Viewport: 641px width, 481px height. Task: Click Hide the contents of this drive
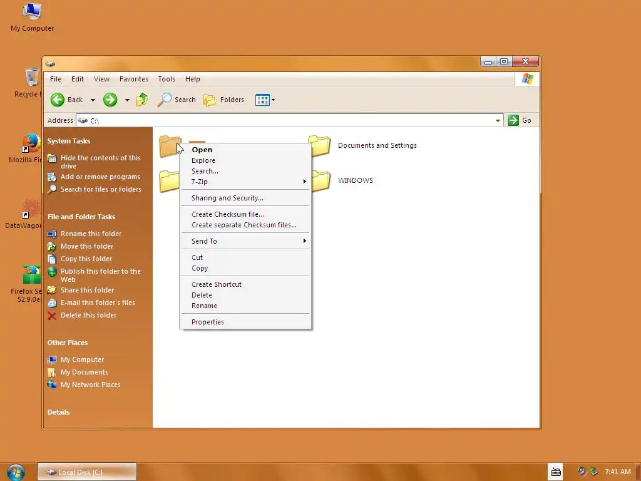[101, 162]
